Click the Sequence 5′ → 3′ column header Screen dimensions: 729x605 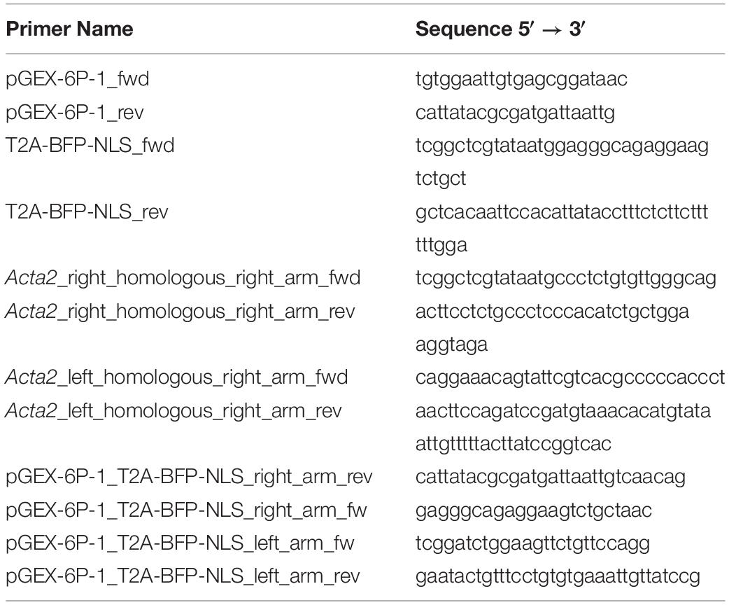500,29
